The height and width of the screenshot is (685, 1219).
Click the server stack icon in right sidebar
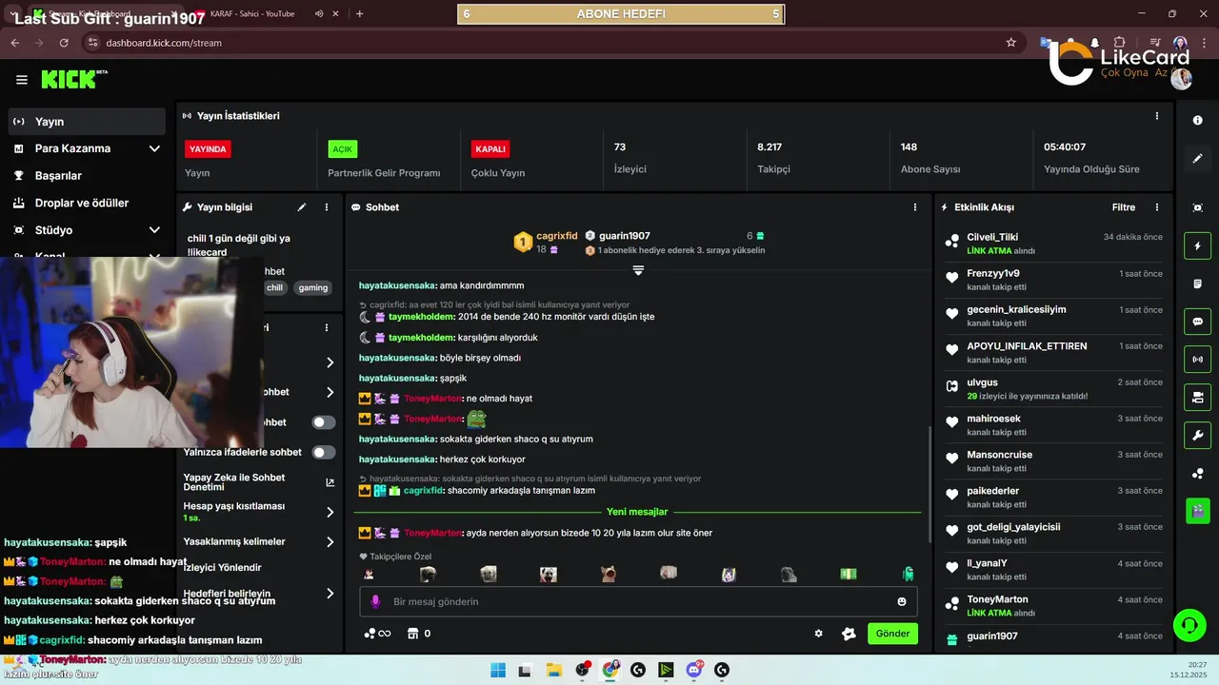coord(1197,397)
